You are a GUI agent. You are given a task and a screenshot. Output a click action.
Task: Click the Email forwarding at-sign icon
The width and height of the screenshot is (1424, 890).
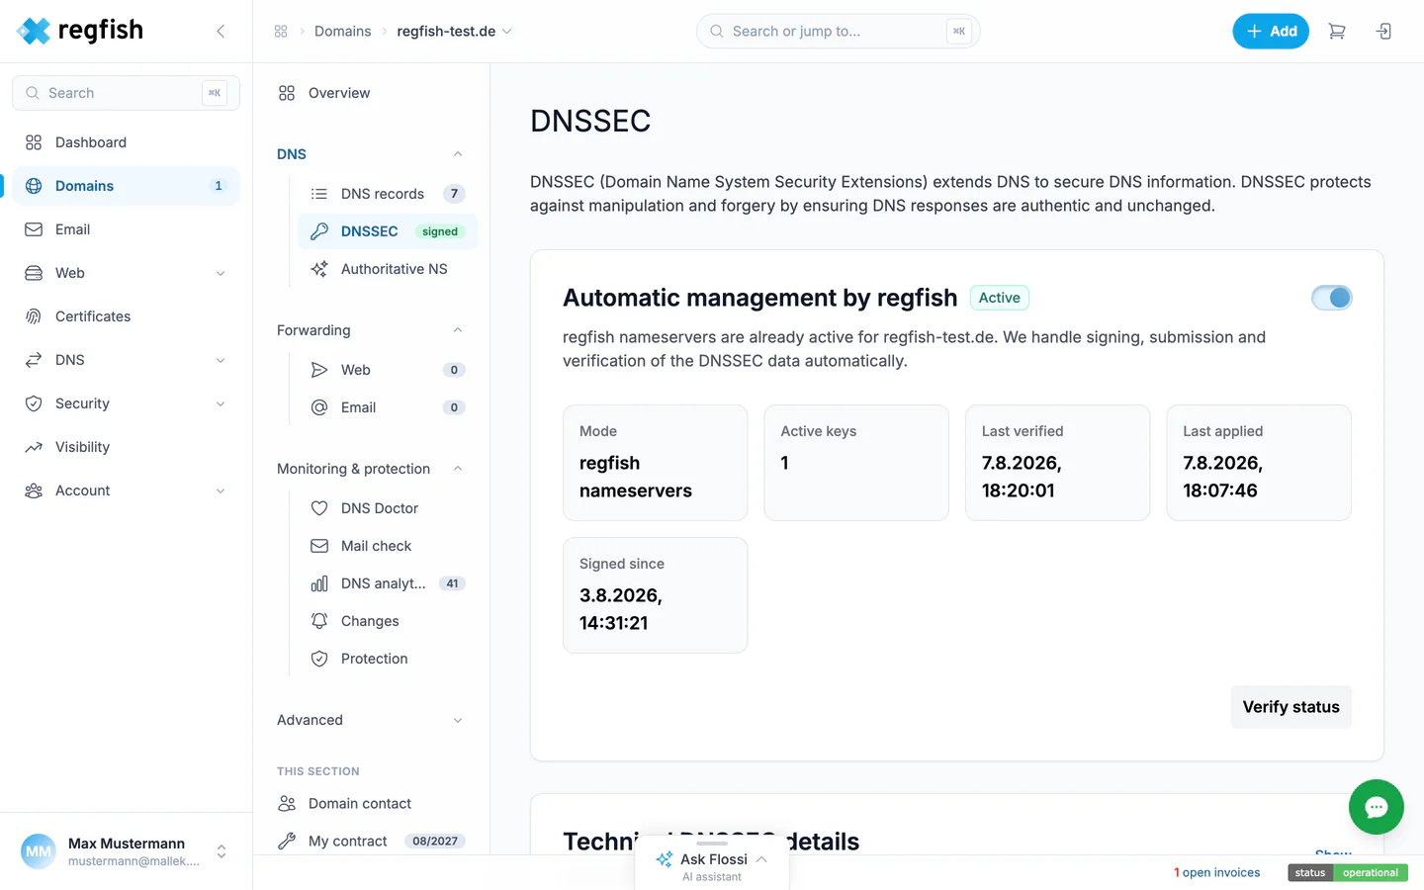click(319, 407)
